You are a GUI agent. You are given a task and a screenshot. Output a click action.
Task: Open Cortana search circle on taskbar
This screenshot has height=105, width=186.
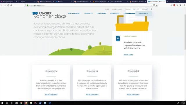pos(7,103)
